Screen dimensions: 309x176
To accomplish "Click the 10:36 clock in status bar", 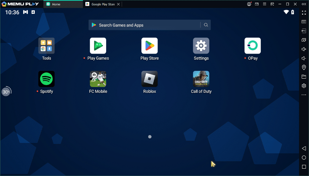I will tap(12, 12).
